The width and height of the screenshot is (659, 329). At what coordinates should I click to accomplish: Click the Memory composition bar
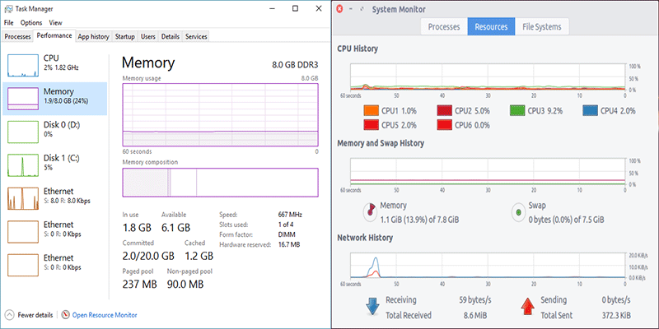220,182
